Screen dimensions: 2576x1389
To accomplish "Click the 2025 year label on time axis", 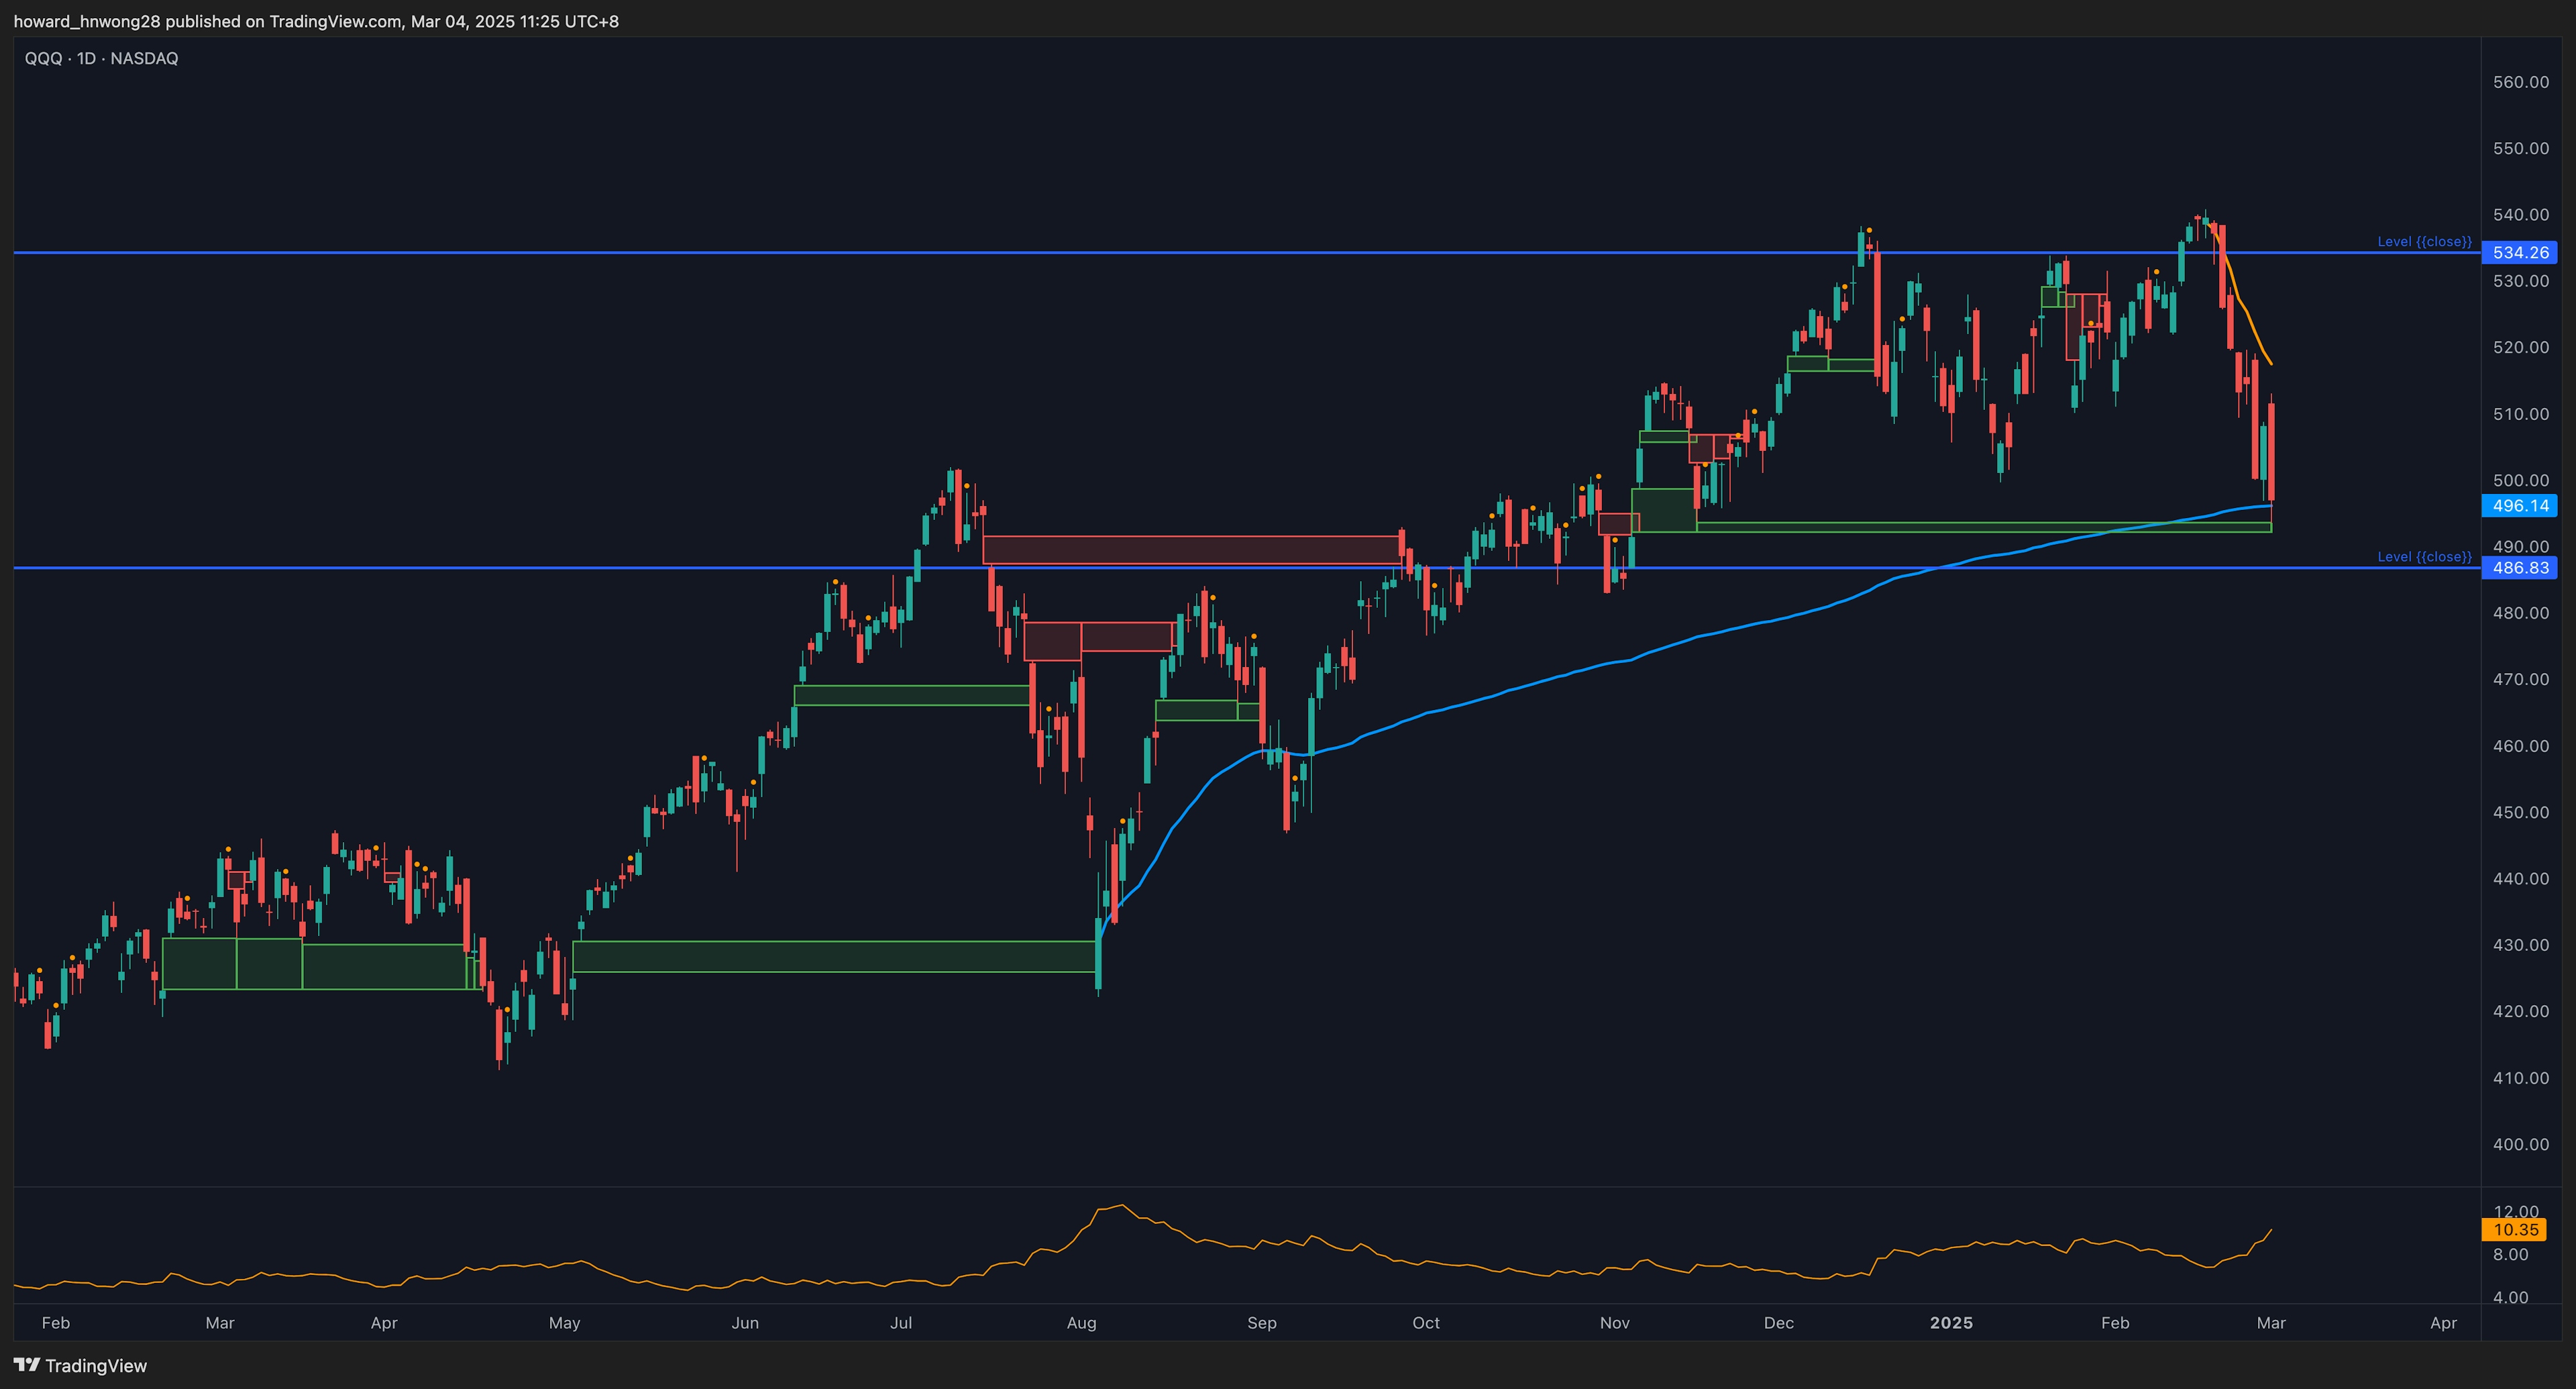I will tap(1951, 1322).
